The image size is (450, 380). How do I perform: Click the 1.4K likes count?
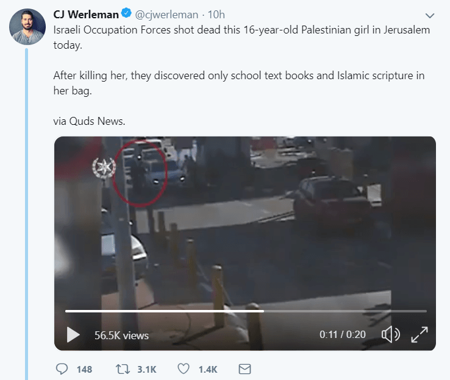(208, 370)
